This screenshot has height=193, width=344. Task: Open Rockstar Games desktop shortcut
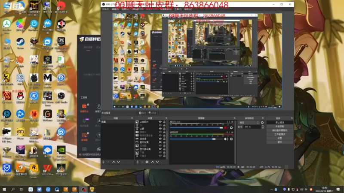(x=34, y=171)
